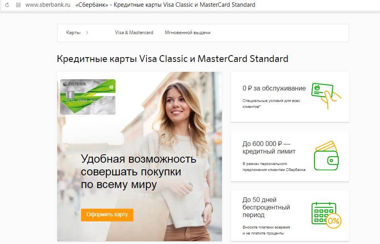This screenshot has height=244, width=380.
Task: Switch to the Visa & Mastercard tab
Action: 134,33
